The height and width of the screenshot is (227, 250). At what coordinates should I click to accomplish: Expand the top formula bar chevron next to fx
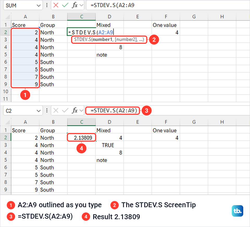82,5
